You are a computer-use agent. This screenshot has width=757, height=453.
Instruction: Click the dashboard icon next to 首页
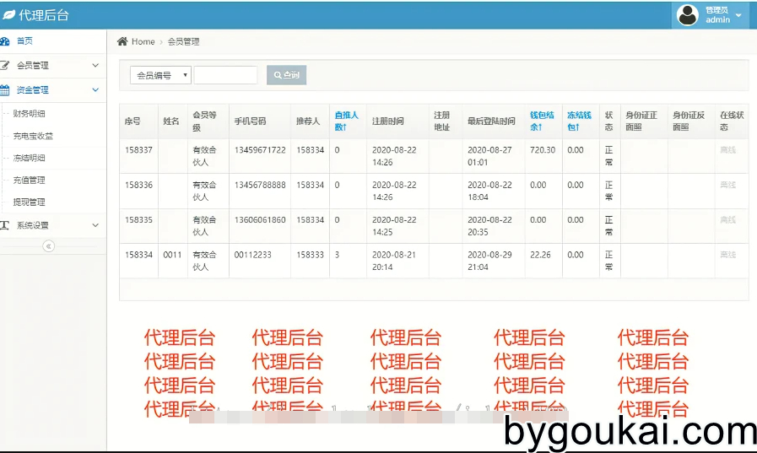(5, 41)
